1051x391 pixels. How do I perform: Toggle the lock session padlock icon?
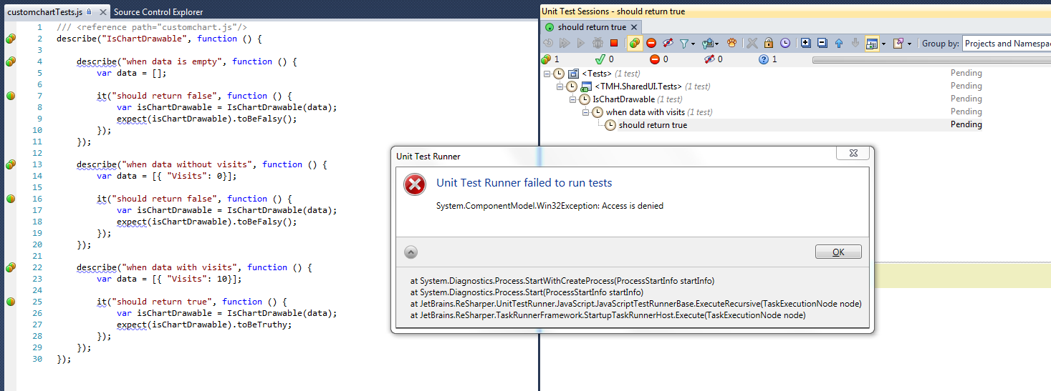click(768, 43)
